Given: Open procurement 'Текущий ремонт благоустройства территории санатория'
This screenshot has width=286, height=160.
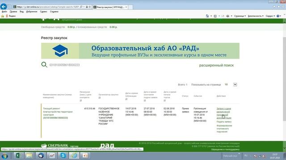Looking at the screenshot, I should pyautogui.click(x=58, y=113).
